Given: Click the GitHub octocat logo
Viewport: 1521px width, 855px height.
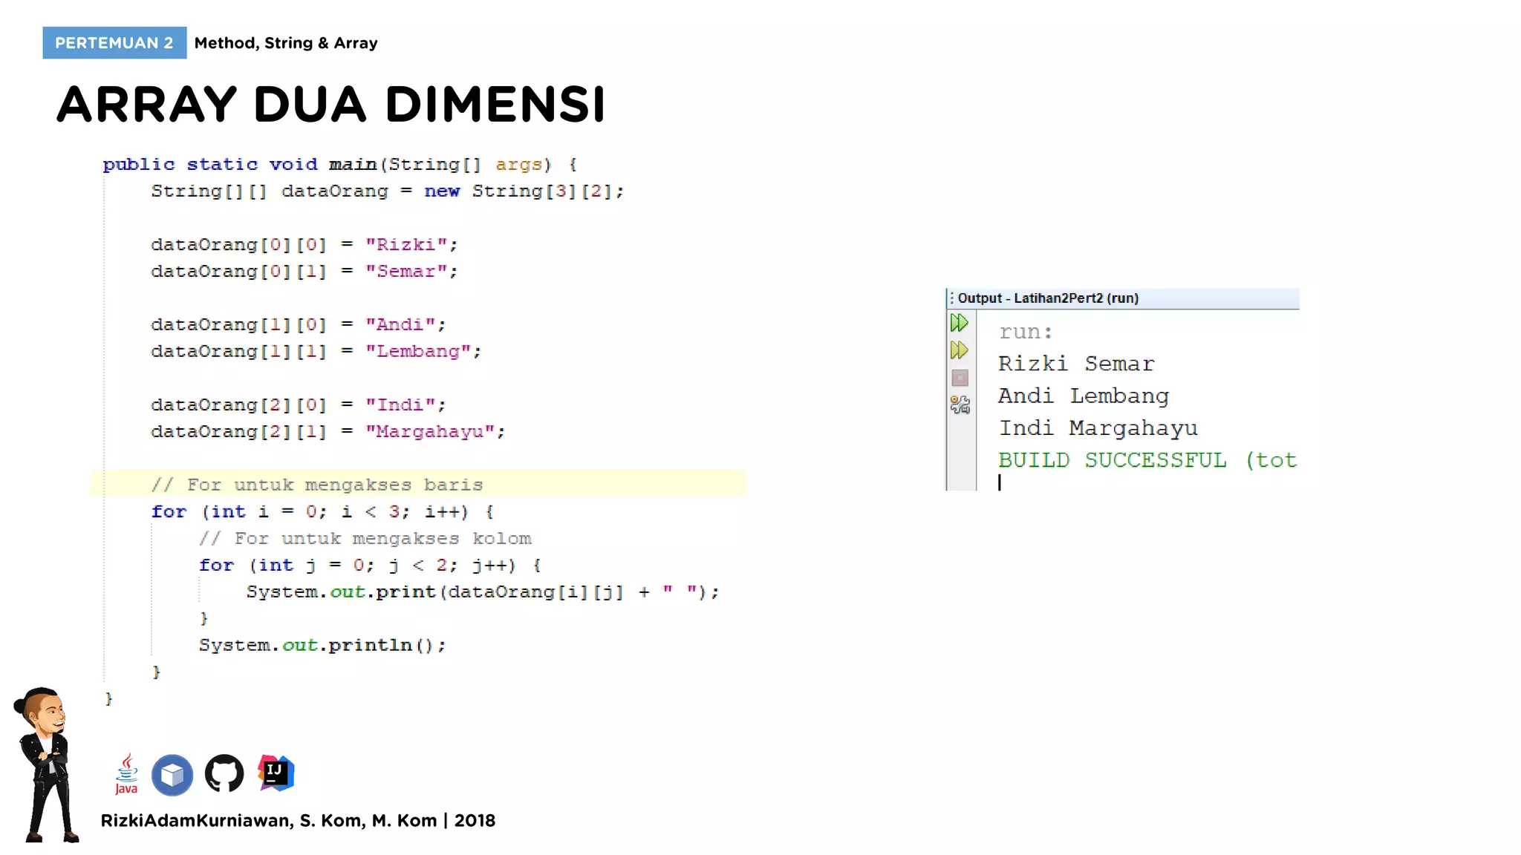Looking at the screenshot, I should coord(224,774).
